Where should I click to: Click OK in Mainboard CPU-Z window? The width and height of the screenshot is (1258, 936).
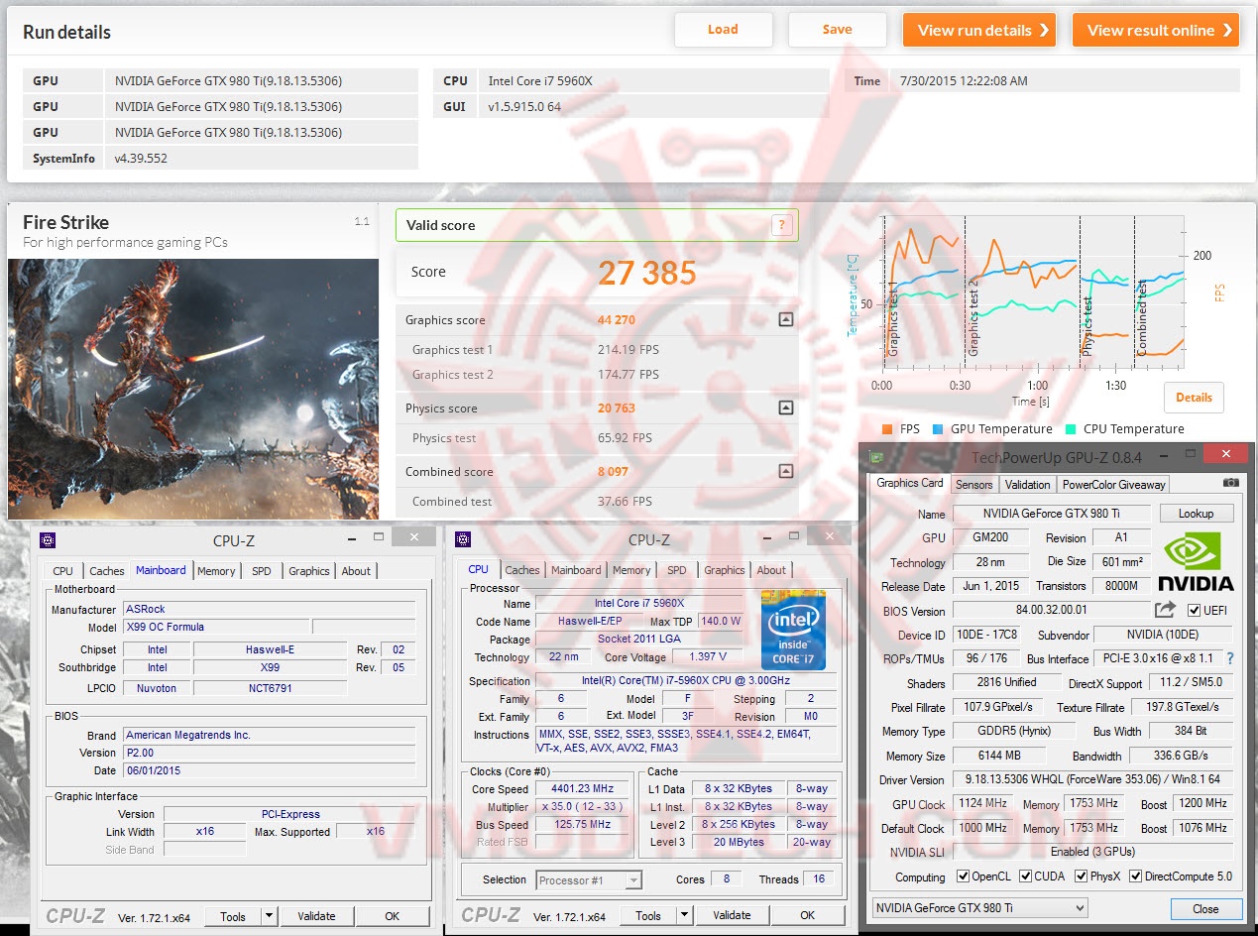392,916
